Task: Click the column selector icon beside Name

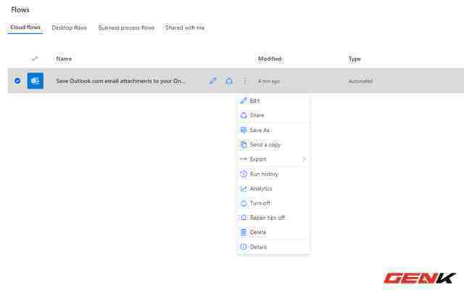Action: pyautogui.click(x=35, y=59)
